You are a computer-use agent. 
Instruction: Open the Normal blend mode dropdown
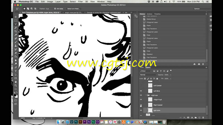coord(148,75)
